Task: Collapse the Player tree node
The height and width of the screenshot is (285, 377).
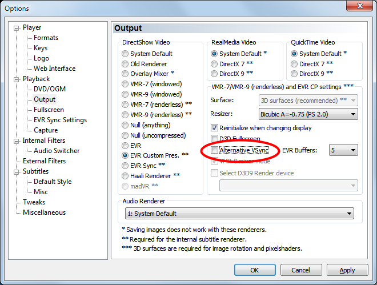Action: coord(16,28)
